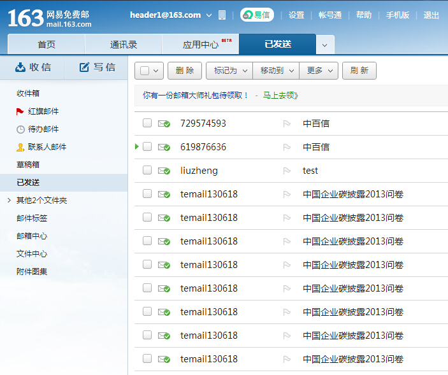Click the 刷新 refresh button
Image resolution: width=448 pixels, height=375 pixels.
point(359,71)
